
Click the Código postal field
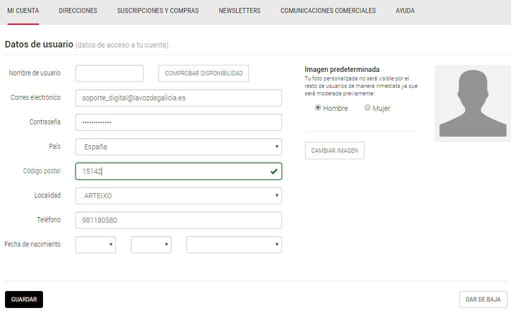coord(178,171)
